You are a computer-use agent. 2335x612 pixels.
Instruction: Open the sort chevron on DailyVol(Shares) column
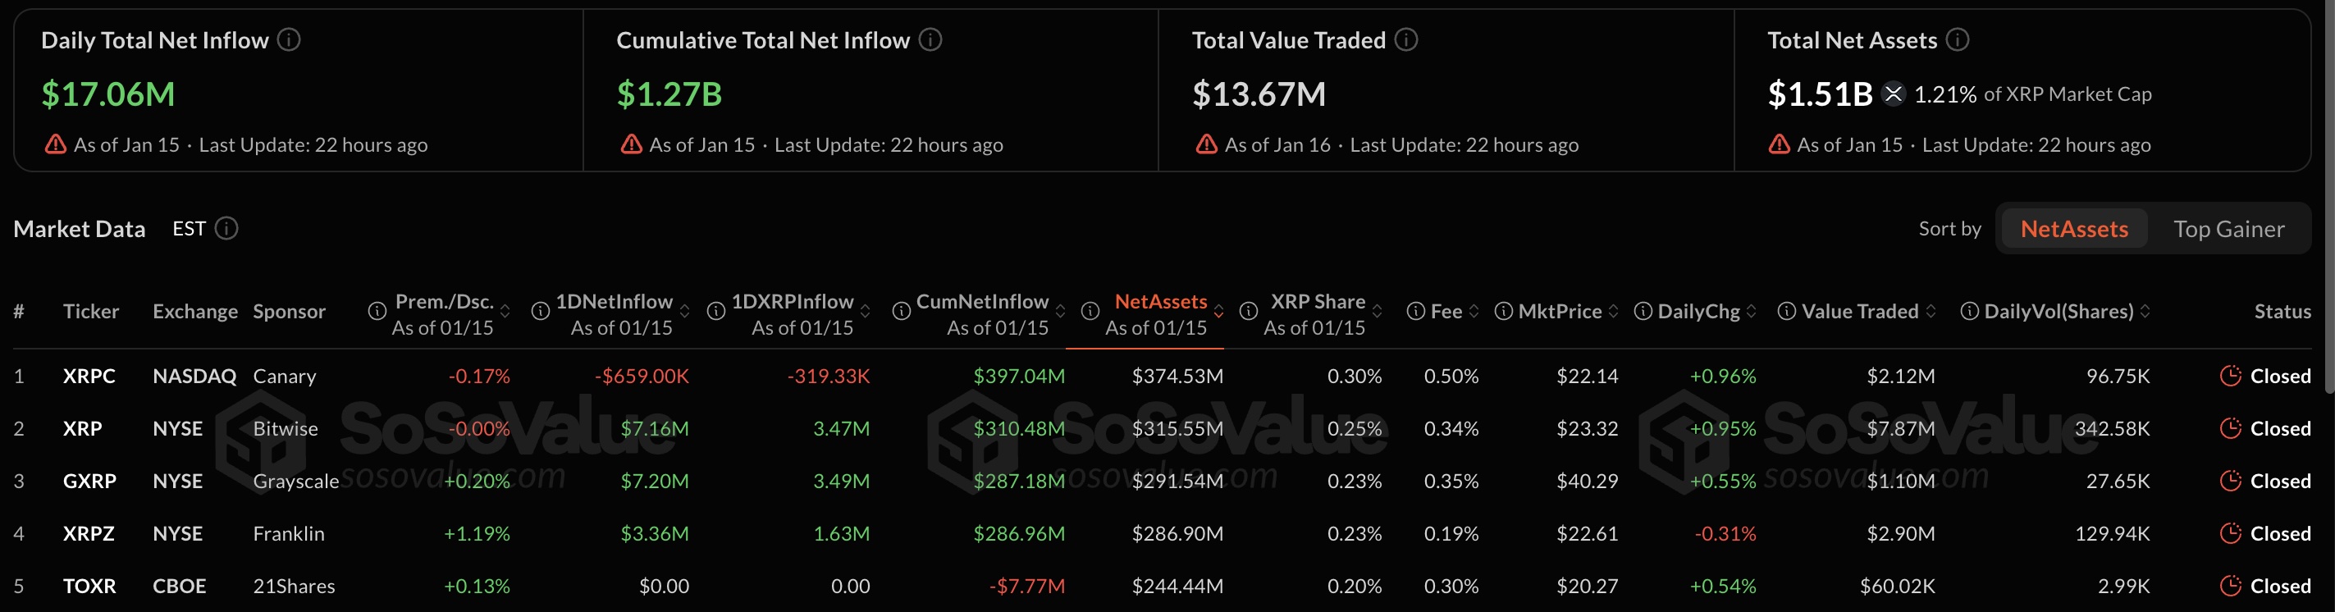[2145, 311]
